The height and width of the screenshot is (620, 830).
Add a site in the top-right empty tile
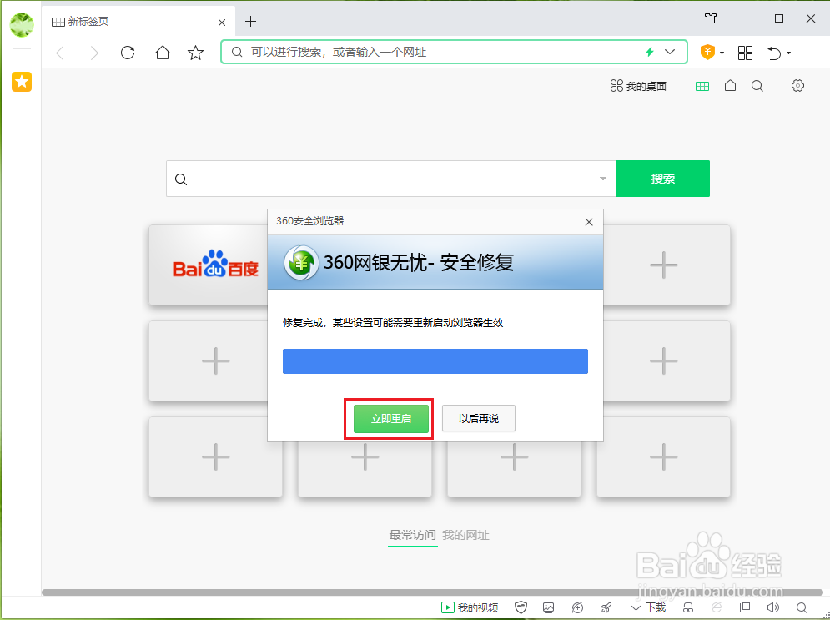[667, 265]
